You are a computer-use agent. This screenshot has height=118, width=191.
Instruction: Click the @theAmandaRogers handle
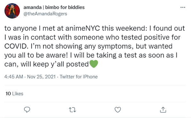pos(45,14)
